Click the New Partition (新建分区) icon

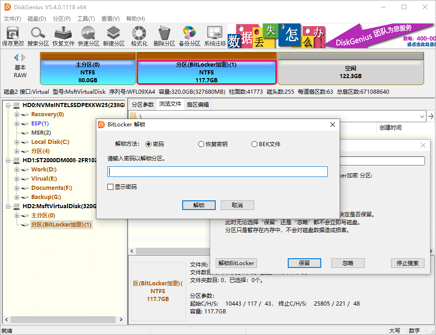click(x=114, y=36)
